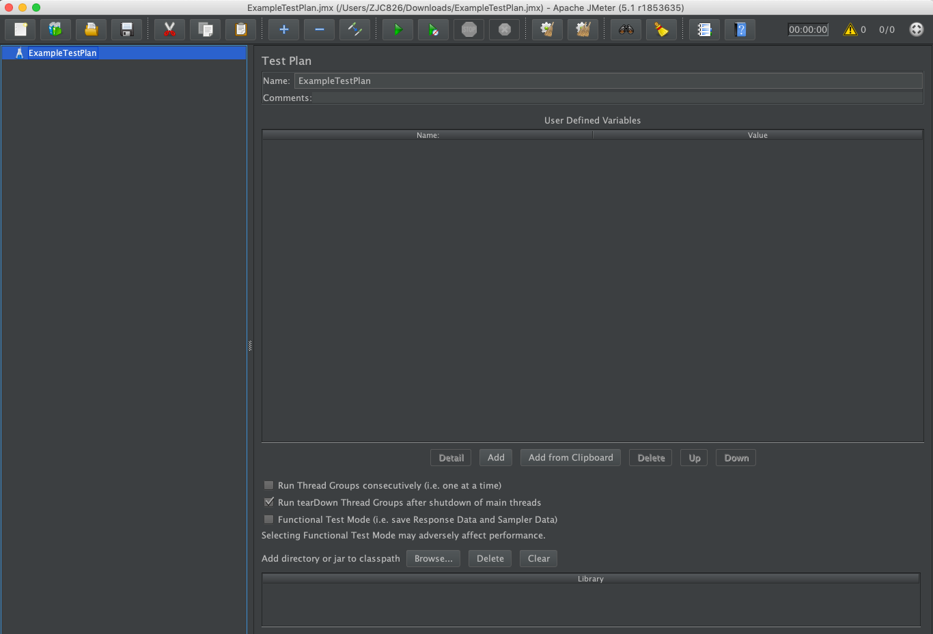Click Browse... to add a classpath jar
This screenshot has height=634, width=933.
pos(433,558)
